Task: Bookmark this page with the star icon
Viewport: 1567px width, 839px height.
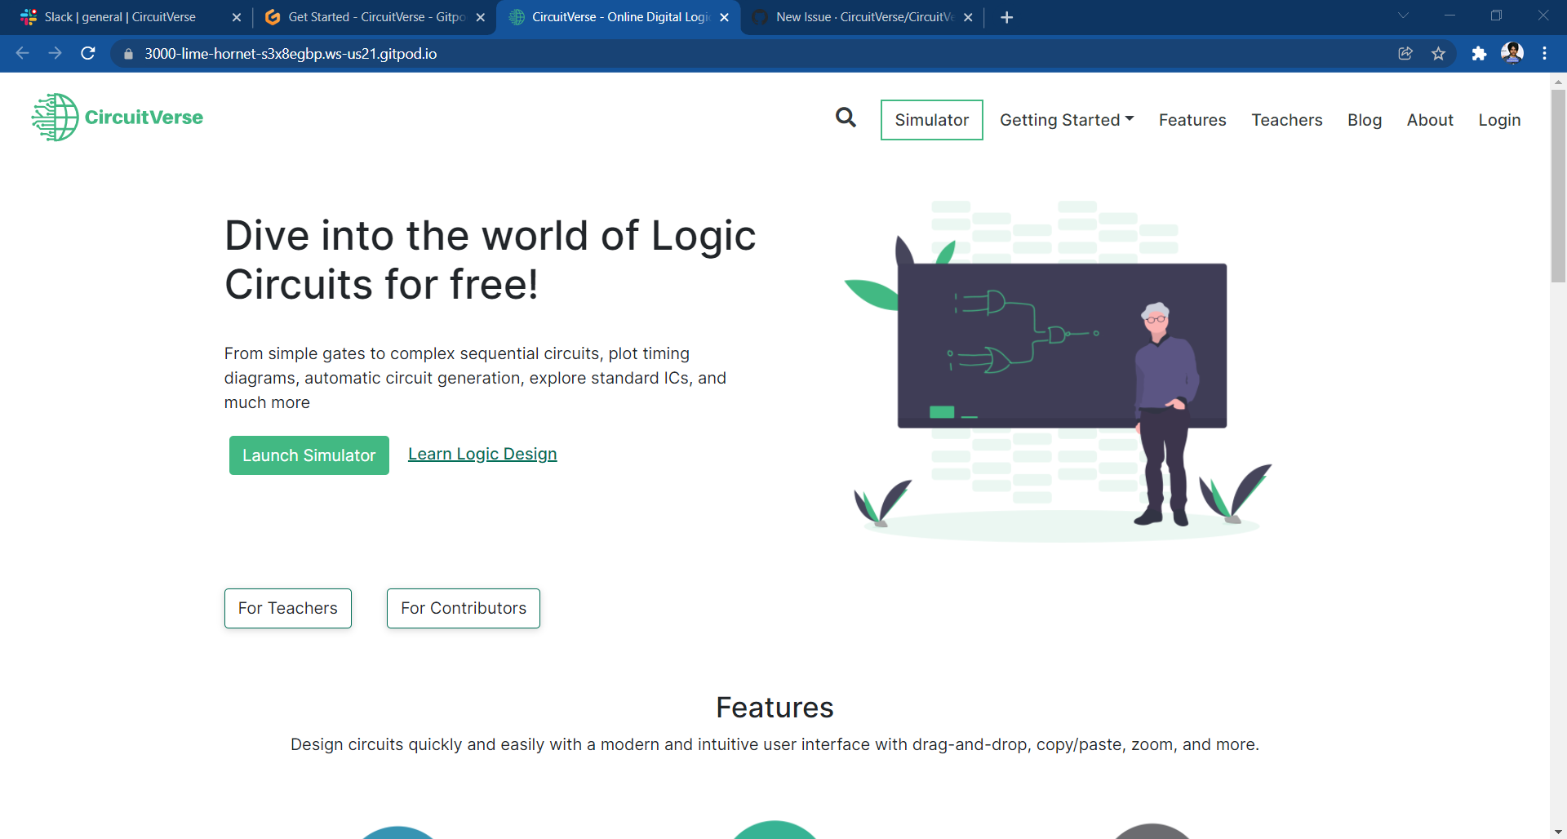Action: 1439,54
